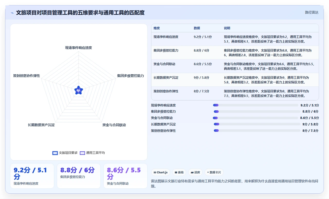Click radar axis label 资金与合同联动
The height and width of the screenshot is (199, 329).
(x=114, y=125)
